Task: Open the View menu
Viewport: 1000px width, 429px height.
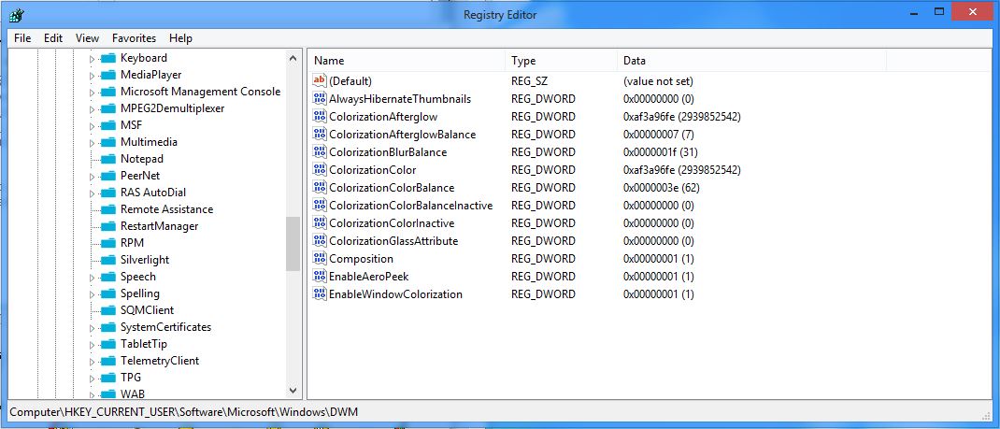Action: (87, 38)
